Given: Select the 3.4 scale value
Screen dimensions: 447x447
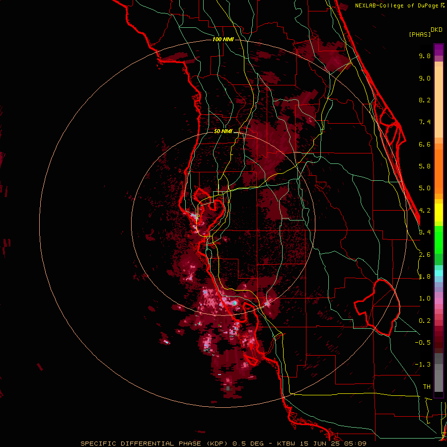Looking at the screenshot, I should pos(425,232).
